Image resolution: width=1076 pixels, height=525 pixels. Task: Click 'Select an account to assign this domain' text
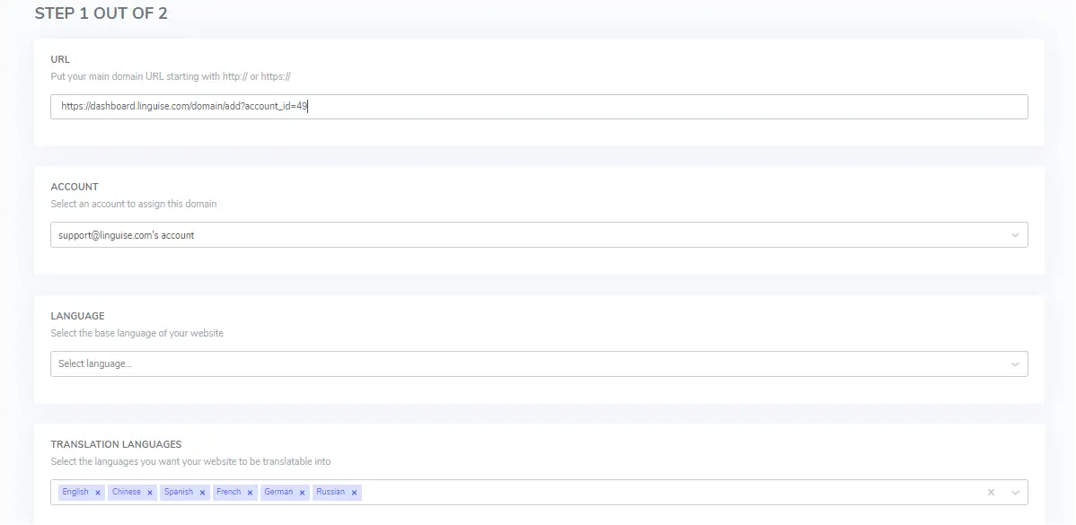pyautogui.click(x=134, y=204)
